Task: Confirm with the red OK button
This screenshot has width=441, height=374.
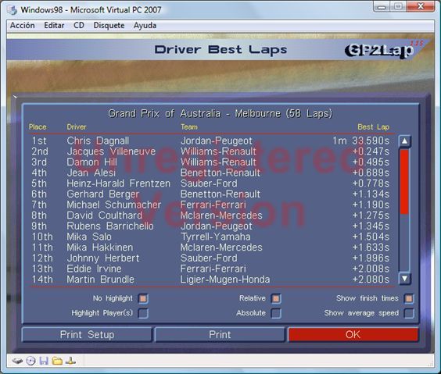Action: point(353,335)
